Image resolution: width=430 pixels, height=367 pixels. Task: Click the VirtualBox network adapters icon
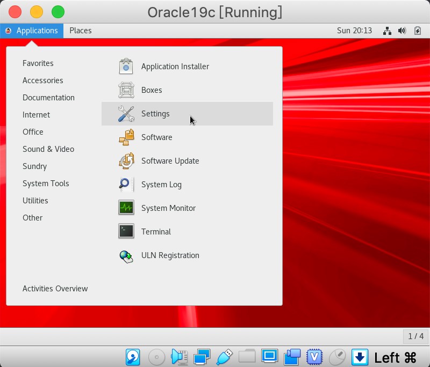click(202, 357)
